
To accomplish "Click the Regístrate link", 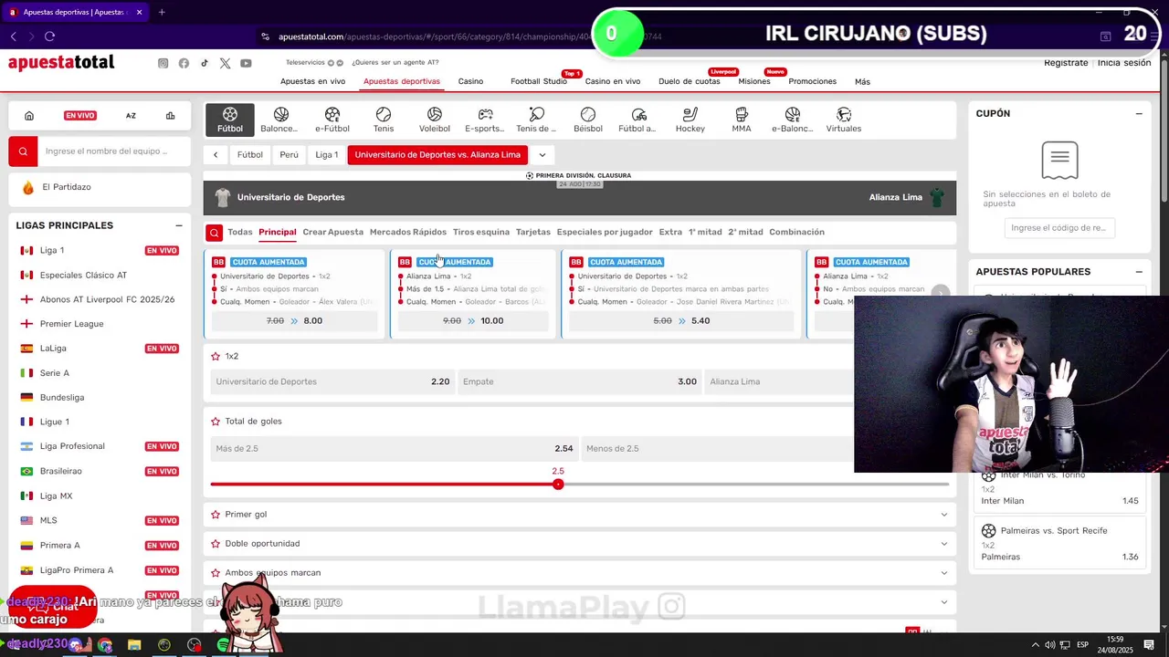I will (1066, 63).
